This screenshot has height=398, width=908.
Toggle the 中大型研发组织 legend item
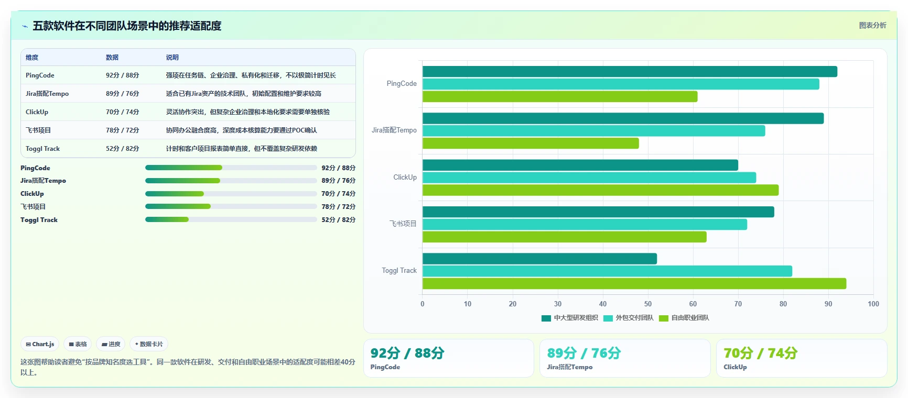pos(570,318)
